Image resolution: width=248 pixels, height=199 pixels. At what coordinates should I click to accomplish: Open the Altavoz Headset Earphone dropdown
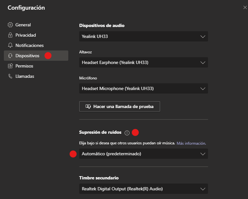click(143, 62)
